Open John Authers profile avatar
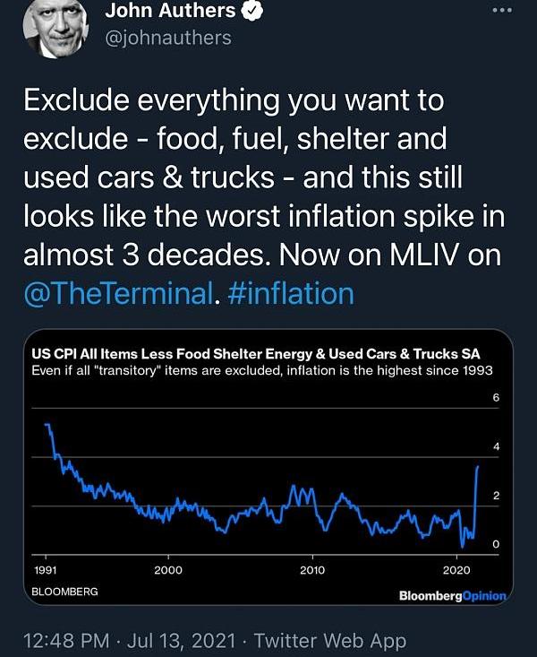The image size is (537, 657). (x=55, y=25)
